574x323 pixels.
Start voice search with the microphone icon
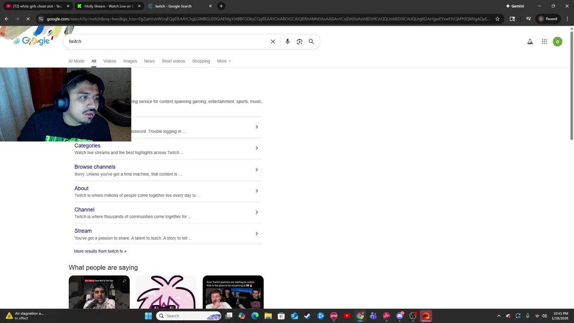pyautogui.click(x=287, y=41)
